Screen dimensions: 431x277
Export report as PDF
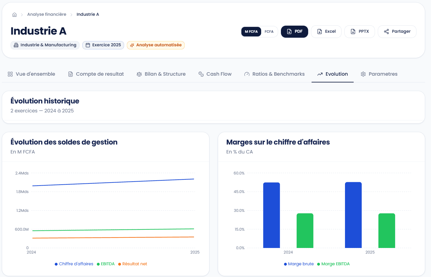295,31
